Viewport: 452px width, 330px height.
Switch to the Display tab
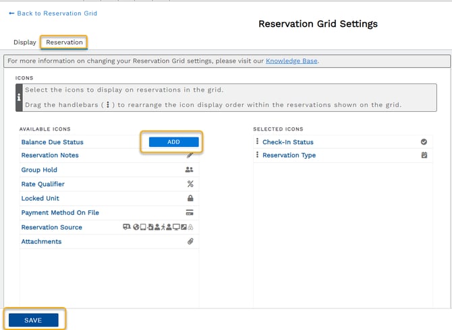coord(25,42)
